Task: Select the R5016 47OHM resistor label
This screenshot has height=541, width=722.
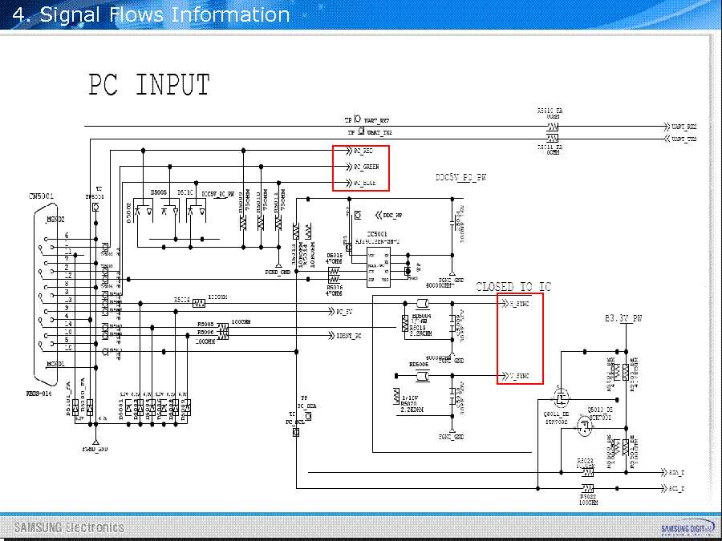Action: point(335,290)
